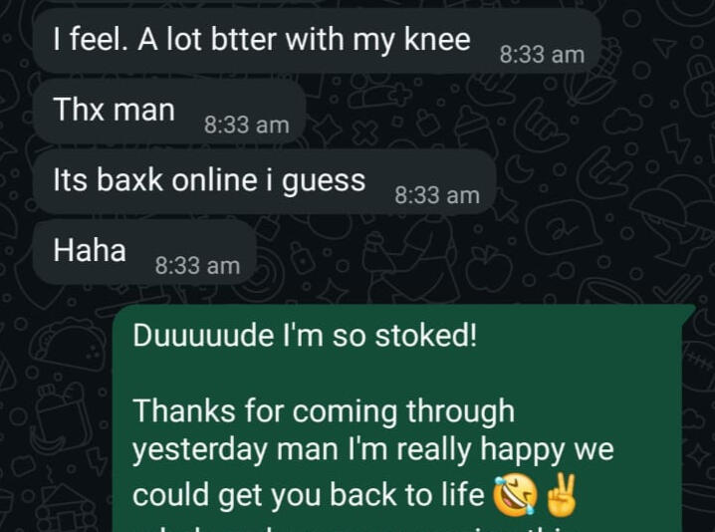Click the word "stoked!" in the green bubble

[425, 336]
